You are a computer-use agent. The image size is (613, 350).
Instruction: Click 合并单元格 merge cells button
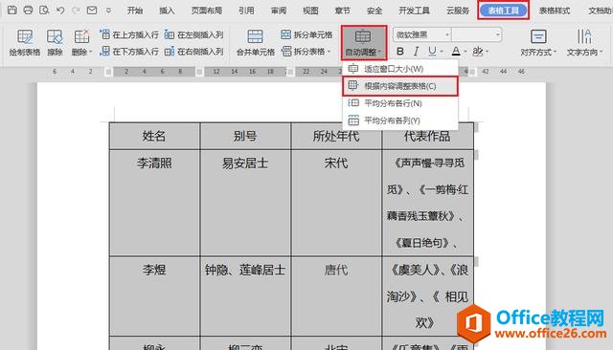click(256, 43)
